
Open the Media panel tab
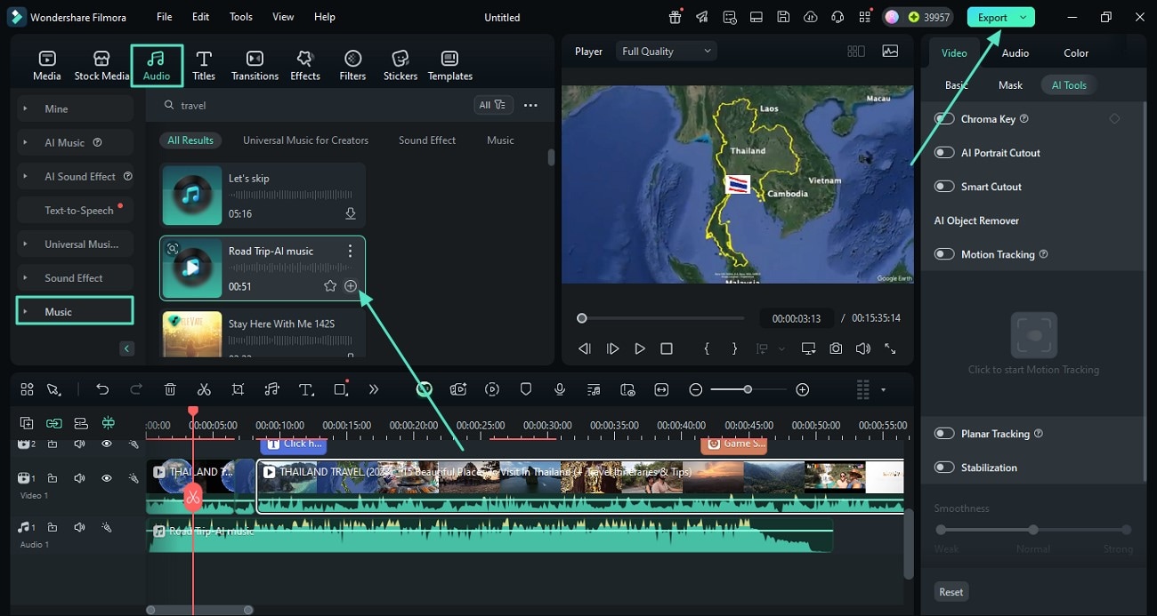[47, 66]
